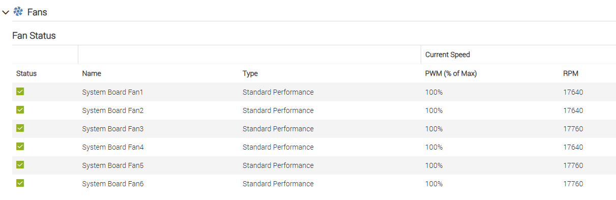Viewport: 616px width, 200px height.
Task: Click Fan6 Standard Performance type cell
Action: pyautogui.click(x=278, y=184)
